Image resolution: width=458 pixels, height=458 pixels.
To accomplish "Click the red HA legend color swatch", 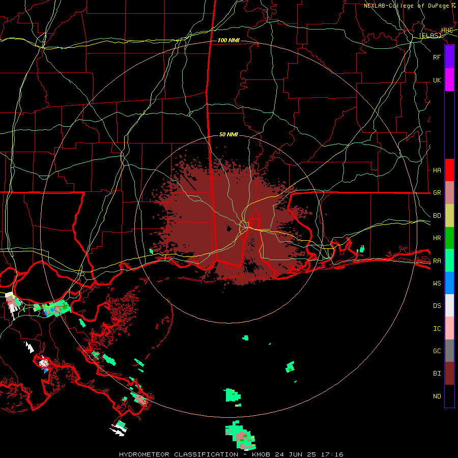I will pos(449,170).
